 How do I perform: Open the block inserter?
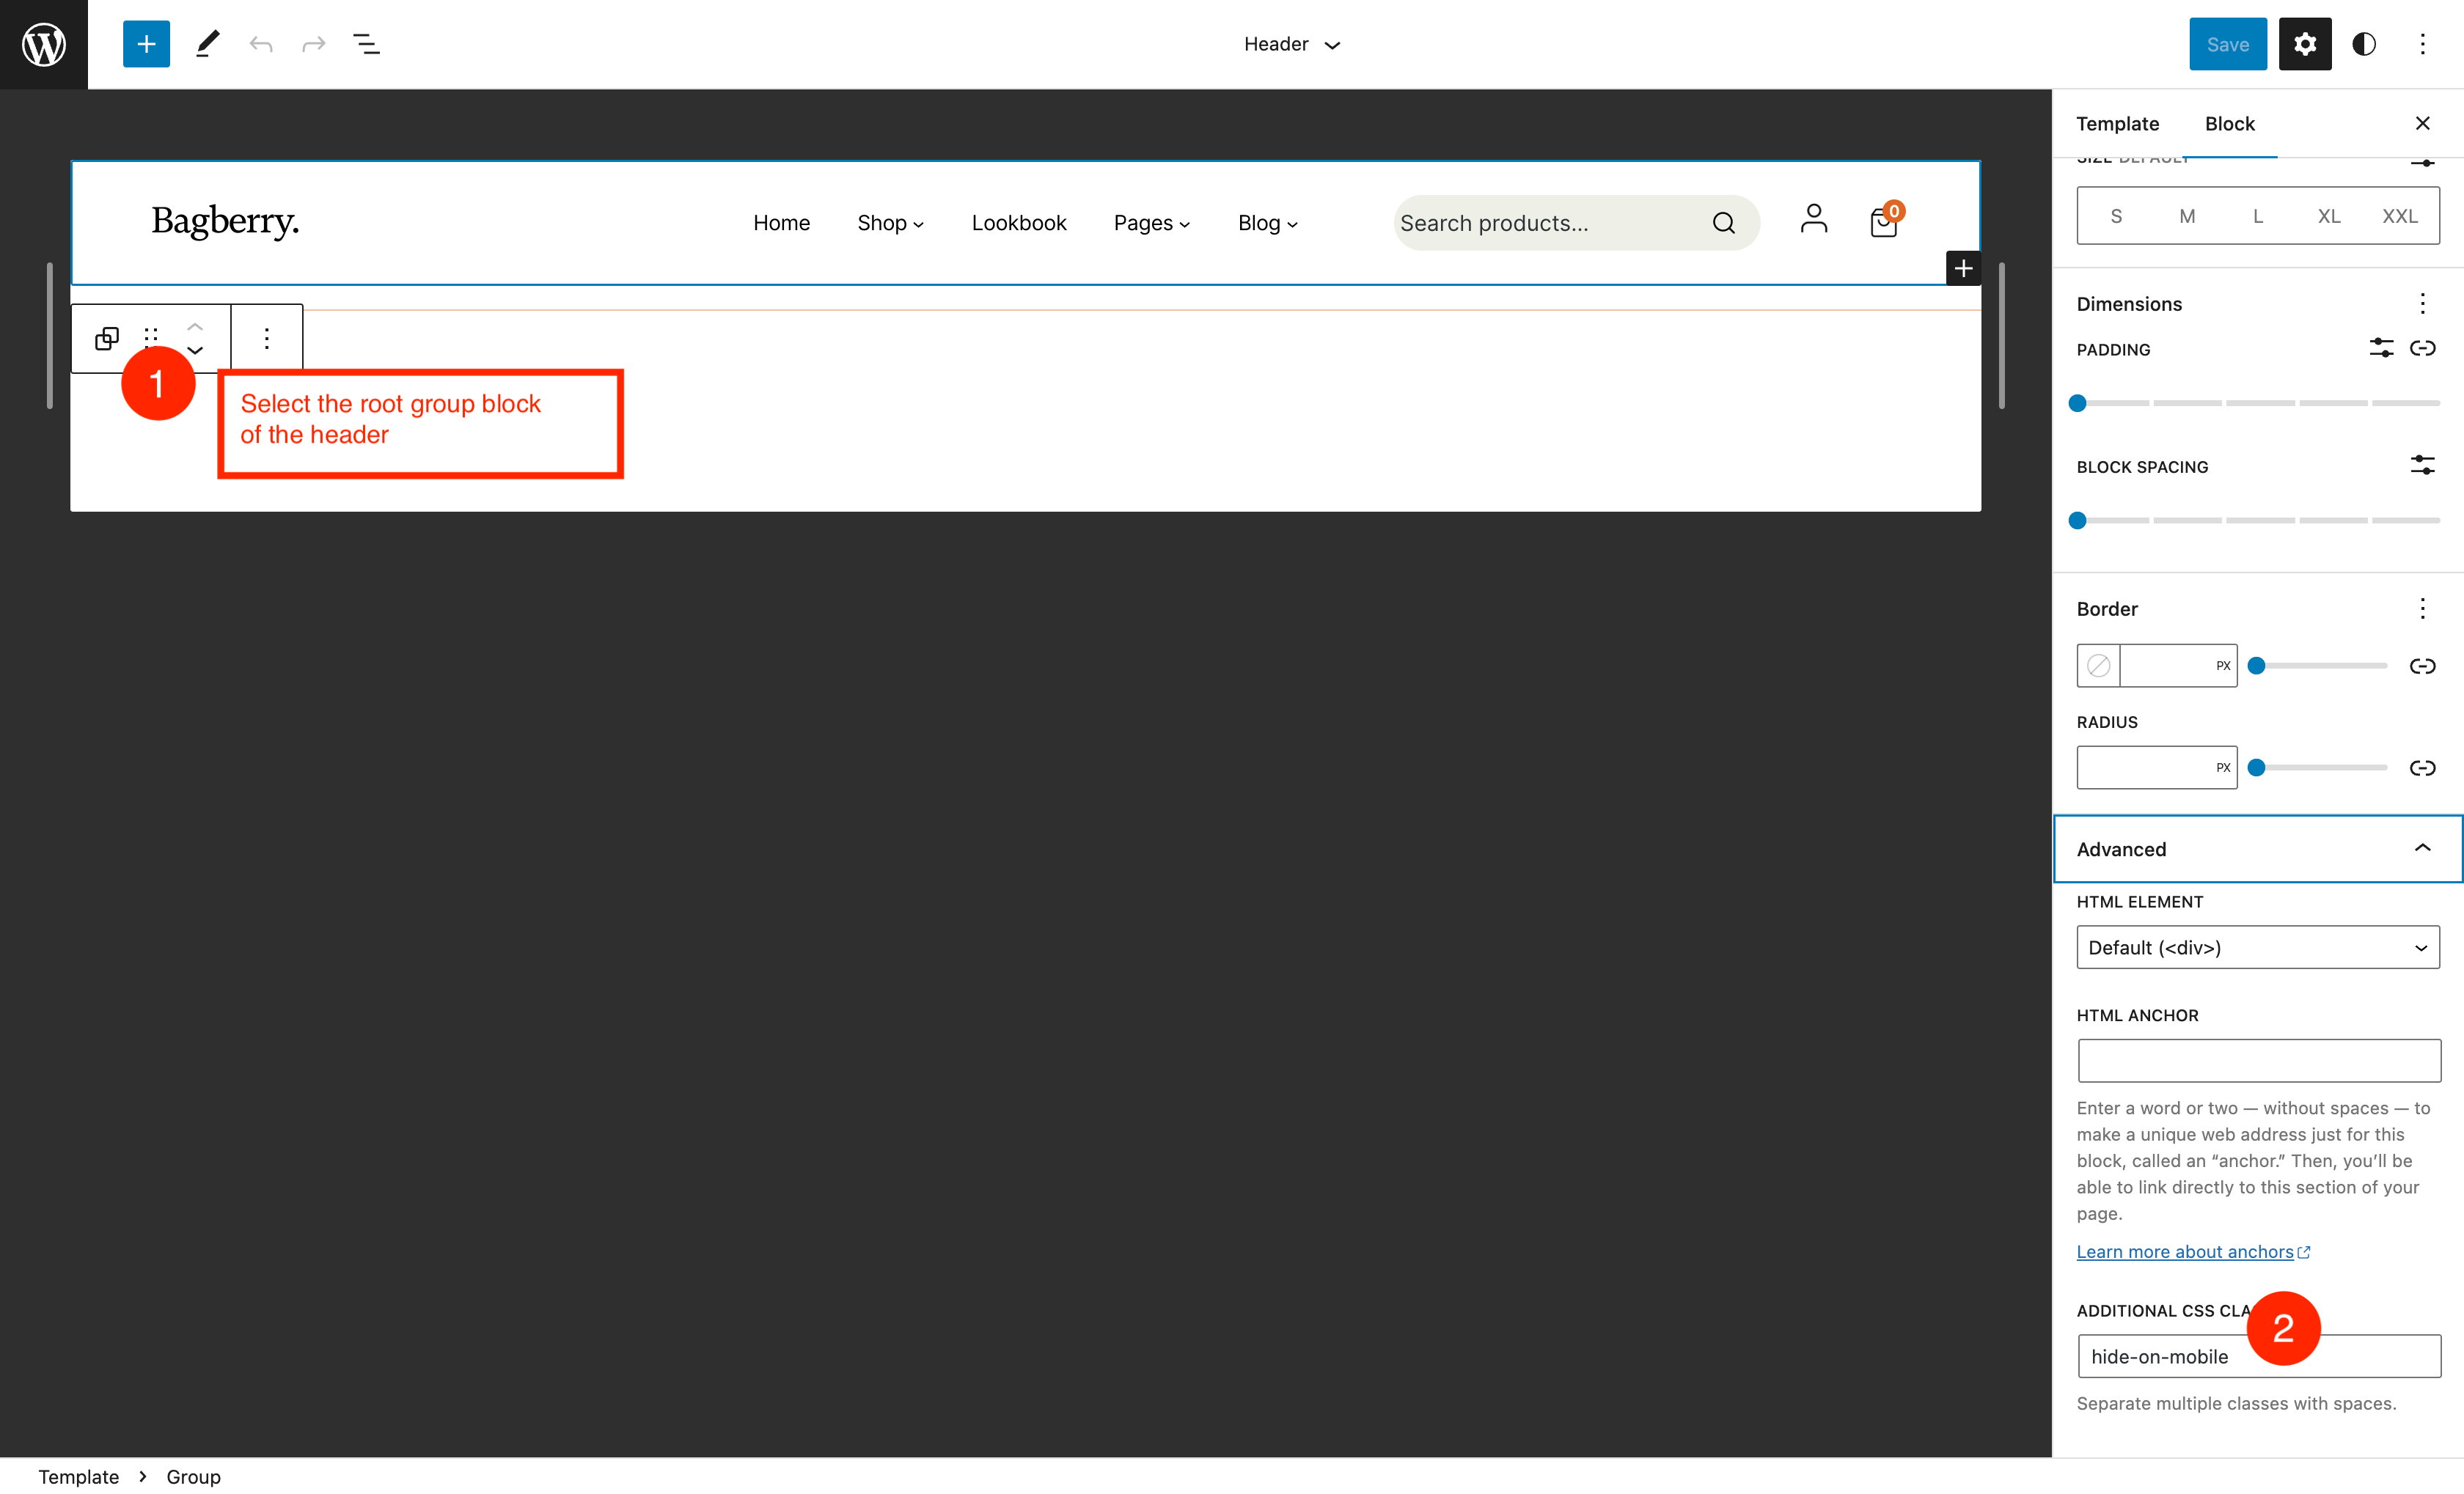point(146,44)
